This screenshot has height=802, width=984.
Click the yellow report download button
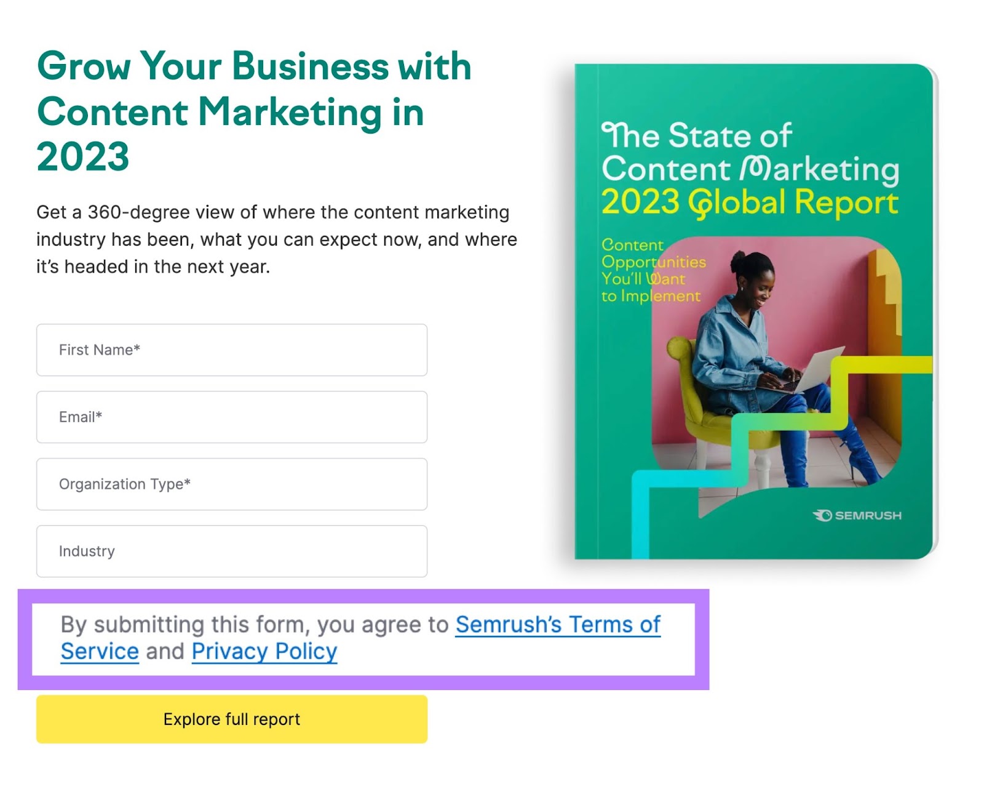(x=231, y=719)
